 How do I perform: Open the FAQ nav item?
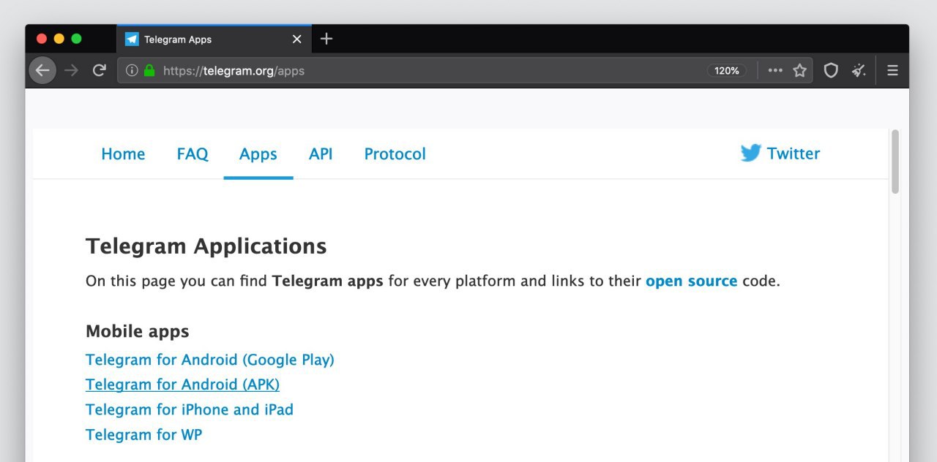click(193, 154)
